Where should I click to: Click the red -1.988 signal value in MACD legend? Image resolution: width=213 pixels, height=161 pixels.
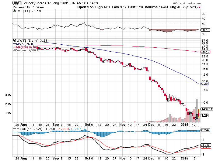[63, 129]
